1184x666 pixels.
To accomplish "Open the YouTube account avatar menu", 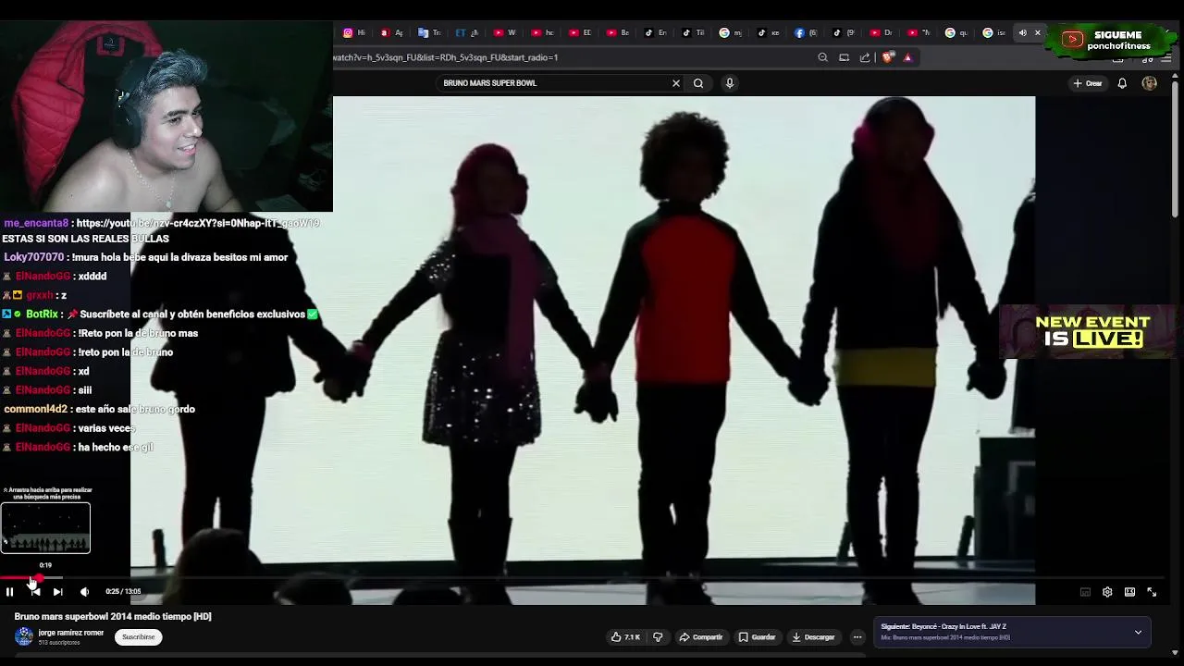I will 1149,83.
